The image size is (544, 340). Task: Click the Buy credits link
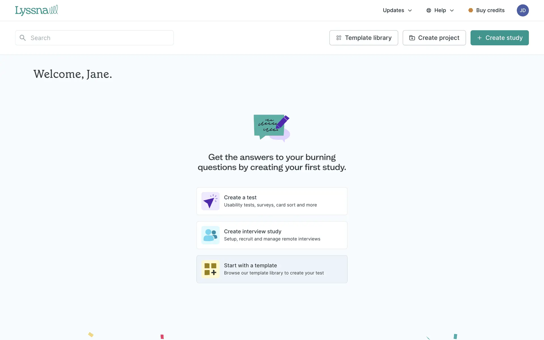(x=490, y=10)
